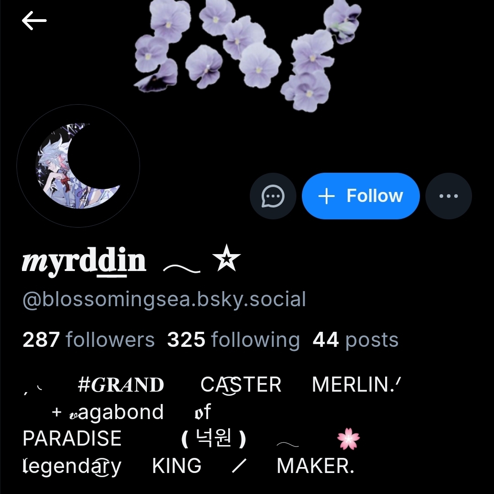
Task: Click the @blossomingsea.bsky.social handle
Action: coord(164,299)
